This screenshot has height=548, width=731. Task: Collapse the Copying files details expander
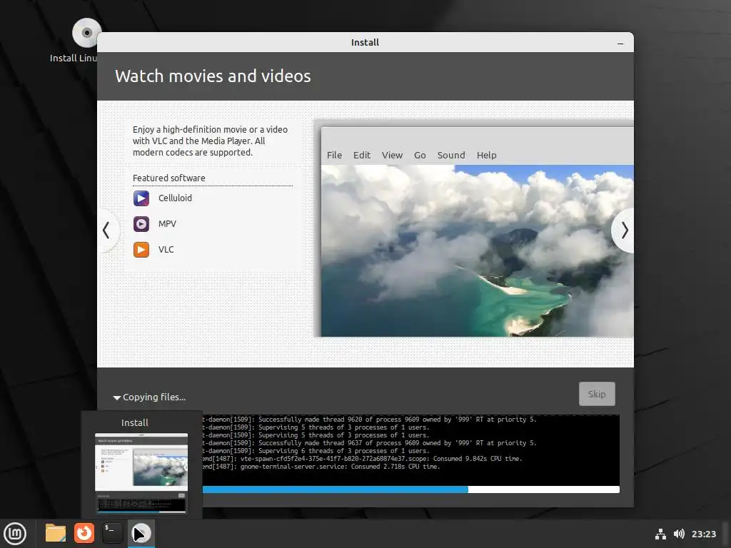(x=117, y=397)
